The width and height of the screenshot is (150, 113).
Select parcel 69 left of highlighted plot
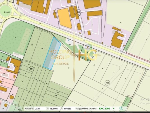[42, 48]
